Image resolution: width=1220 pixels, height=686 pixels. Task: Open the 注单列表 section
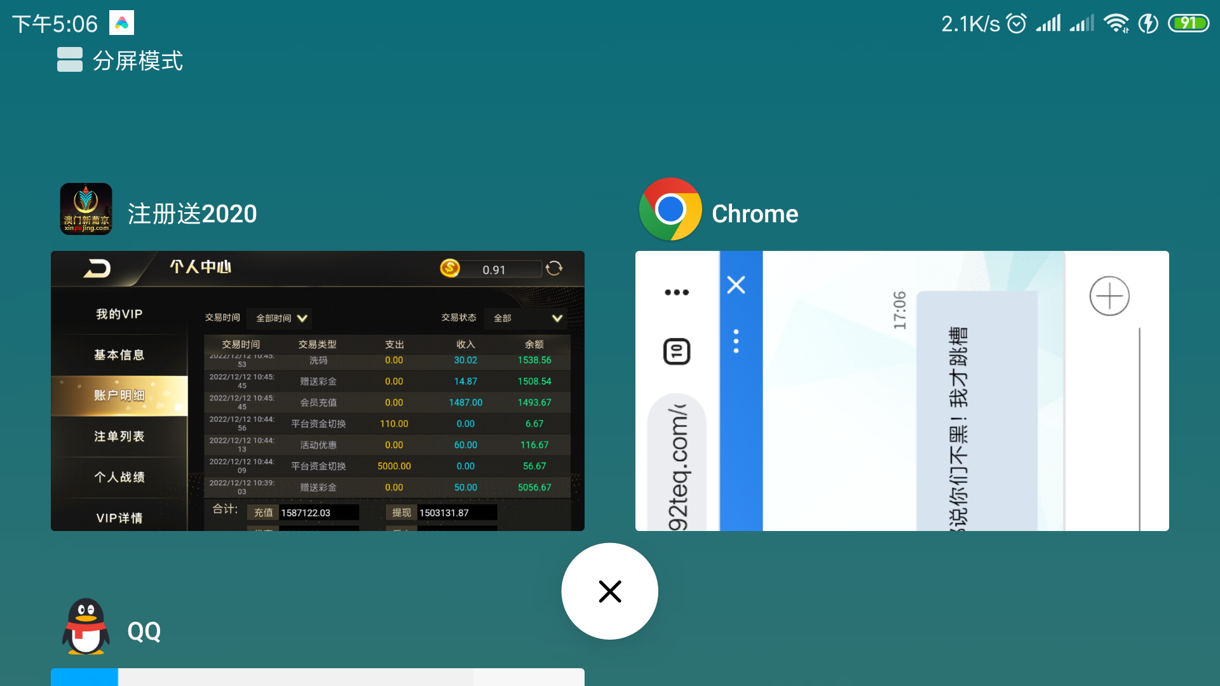pos(119,436)
